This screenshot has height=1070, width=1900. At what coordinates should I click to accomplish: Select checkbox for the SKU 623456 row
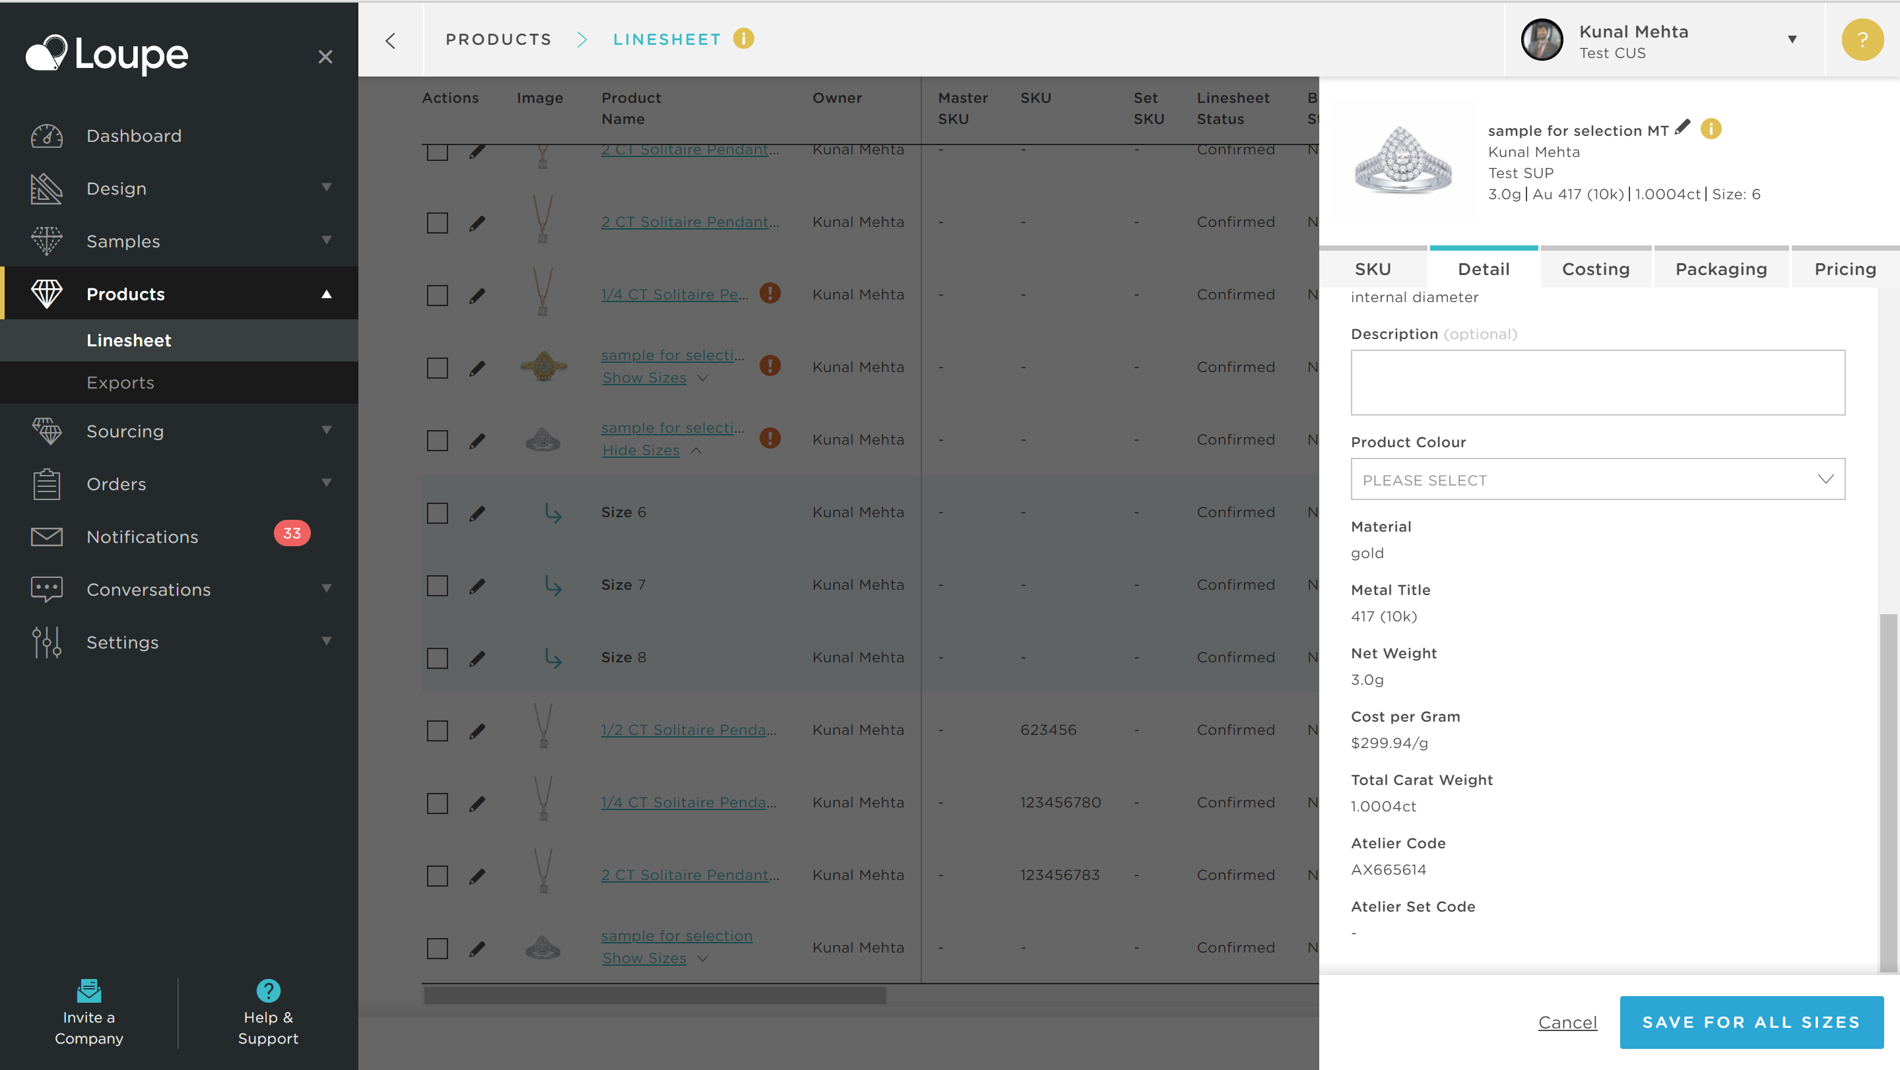point(438,731)
